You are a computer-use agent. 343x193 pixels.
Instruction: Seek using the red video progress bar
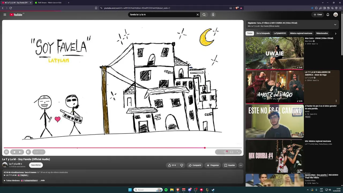pyautogui.click(x=123, y=148)
